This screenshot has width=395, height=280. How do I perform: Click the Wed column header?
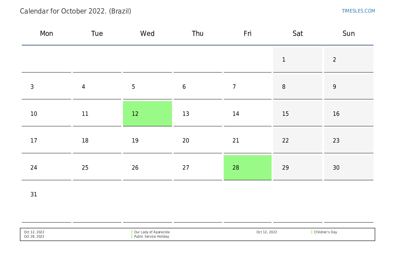pos(147,34)
